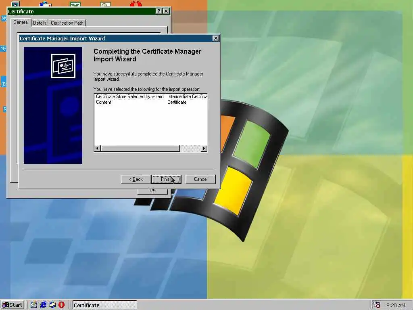Screen dimensions: 413x310
Task: Launch Outlook Express from quick launch
Action: pos(52,305)
